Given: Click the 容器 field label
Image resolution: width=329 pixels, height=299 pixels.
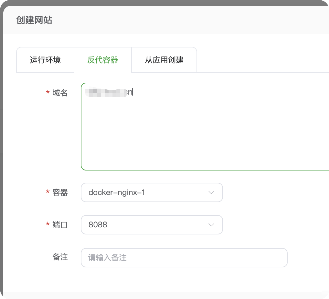Looking at the screenshot, I should tap(60, 192).
